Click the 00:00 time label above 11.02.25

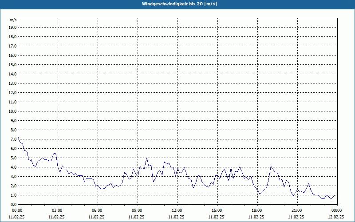(x=17, y=210)
